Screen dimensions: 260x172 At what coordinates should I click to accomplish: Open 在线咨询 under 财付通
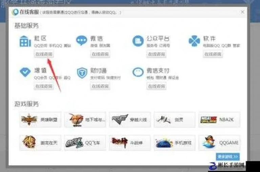pyautogui.click(x=100, y=86)
